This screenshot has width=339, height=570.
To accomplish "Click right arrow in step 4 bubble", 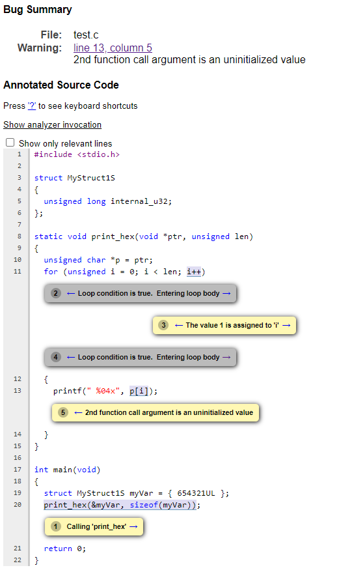I will pos(226,358).
